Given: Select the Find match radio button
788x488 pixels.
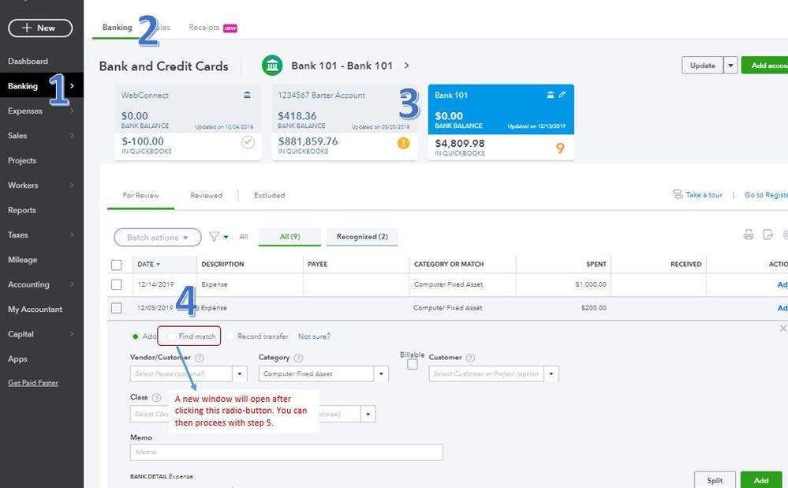Looking at the screenshot, I should (172, 336).
